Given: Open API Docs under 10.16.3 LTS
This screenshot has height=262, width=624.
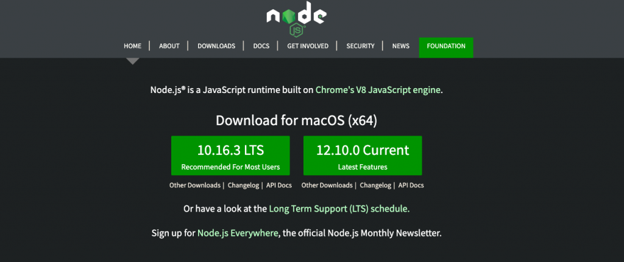Looking at the screenshot, I should 279,185.
